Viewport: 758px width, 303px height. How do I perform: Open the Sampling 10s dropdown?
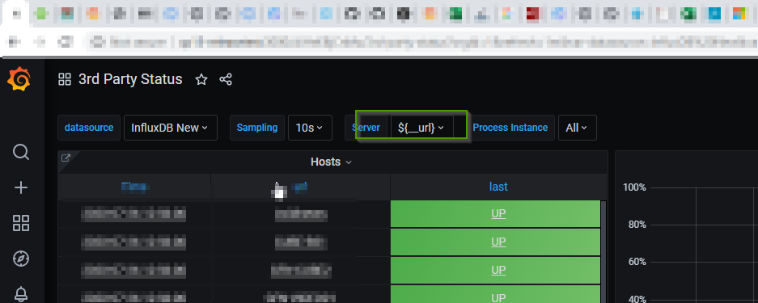309,128
